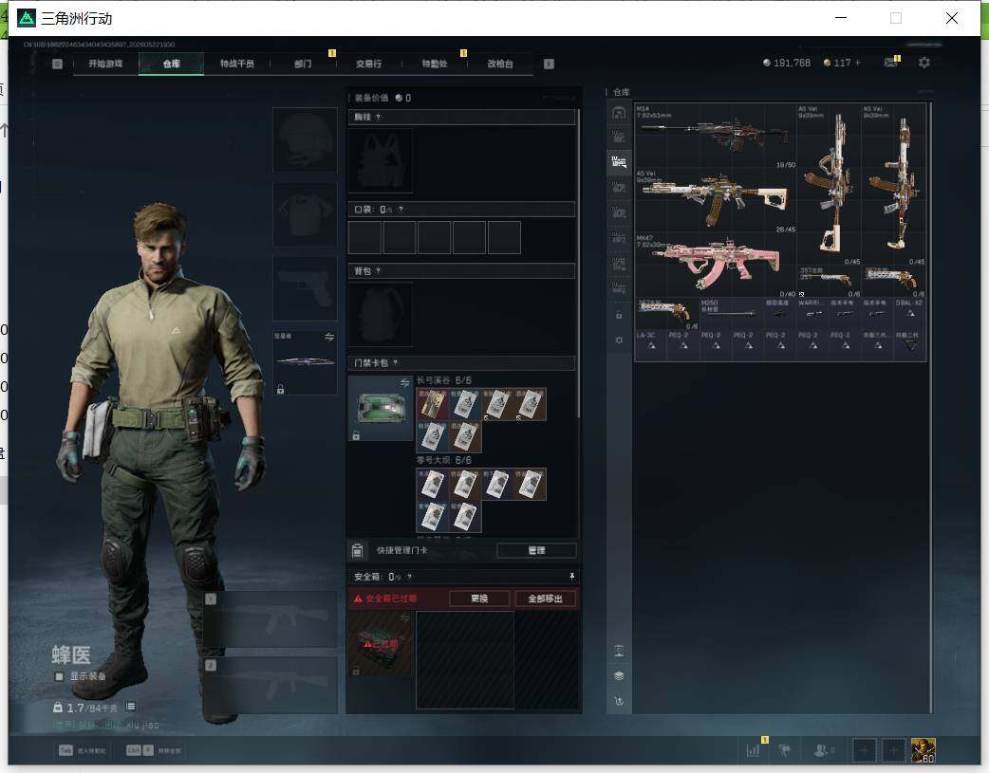Toggle the 显示装备 checkbox
Screen dimensions: 989x773
click(x=59, y=676)
